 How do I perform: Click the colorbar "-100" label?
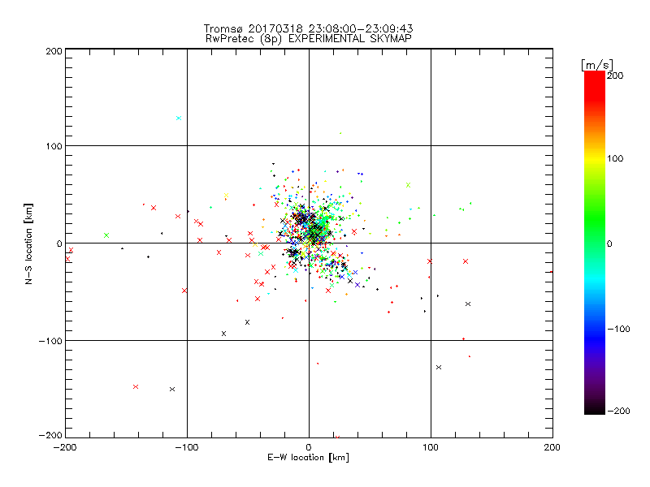(618, 329)
